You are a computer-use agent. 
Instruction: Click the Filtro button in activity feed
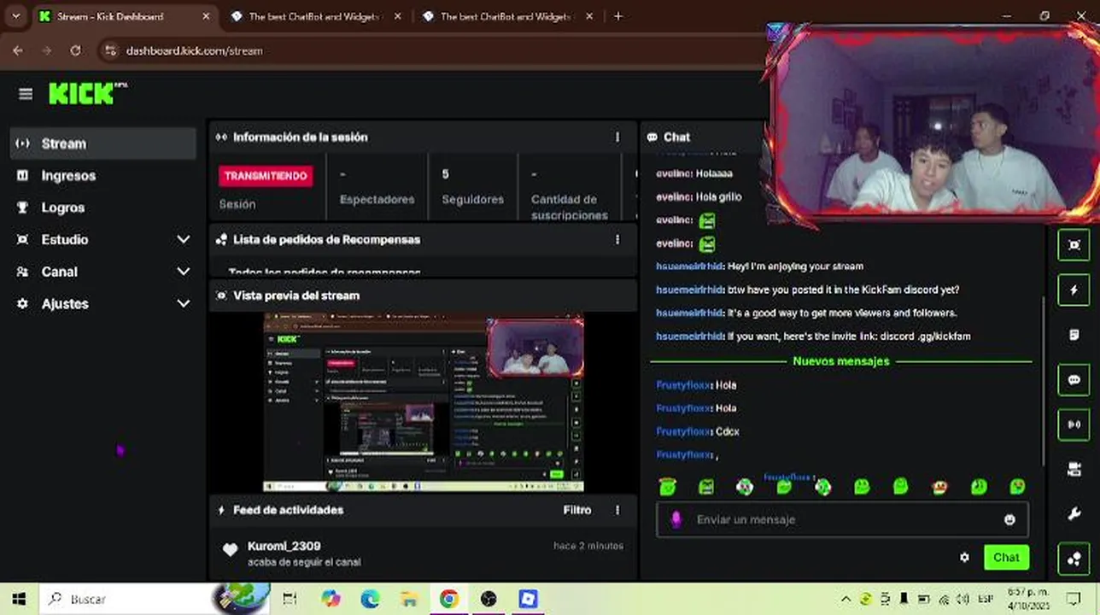click(577, 510)
